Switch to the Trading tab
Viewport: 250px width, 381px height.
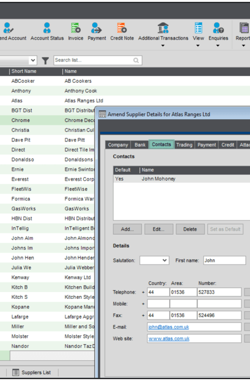[x=184, y=145]
